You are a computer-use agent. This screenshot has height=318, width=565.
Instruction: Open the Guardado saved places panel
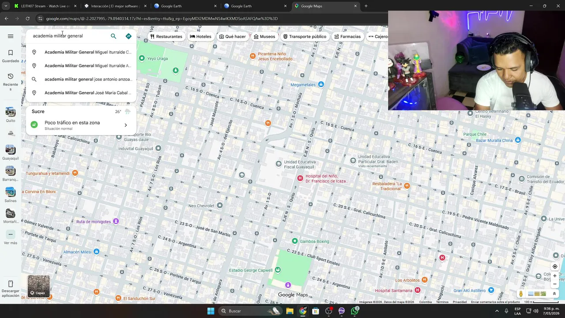tap(11, 56)
